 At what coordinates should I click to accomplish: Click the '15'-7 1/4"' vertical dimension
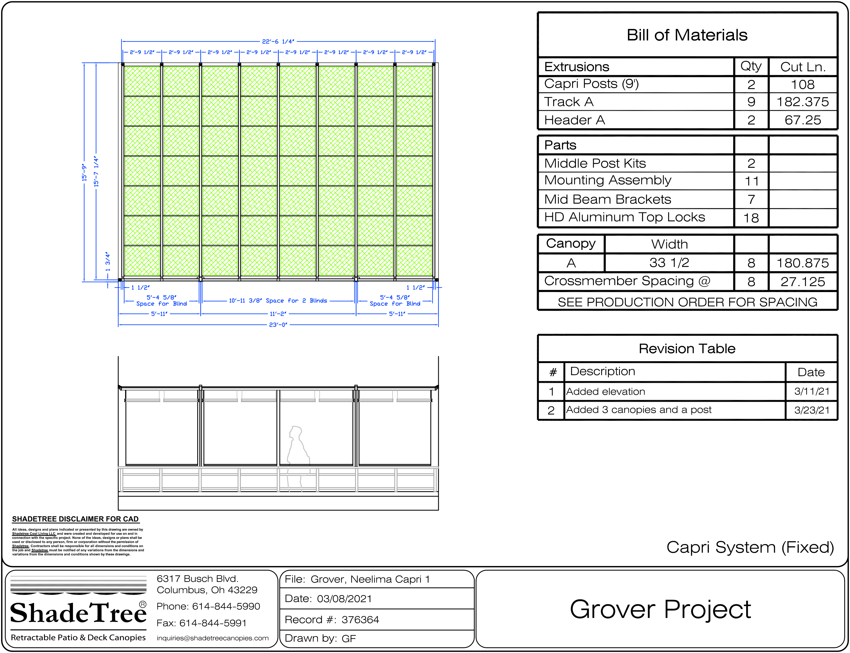tap(96, 171)
